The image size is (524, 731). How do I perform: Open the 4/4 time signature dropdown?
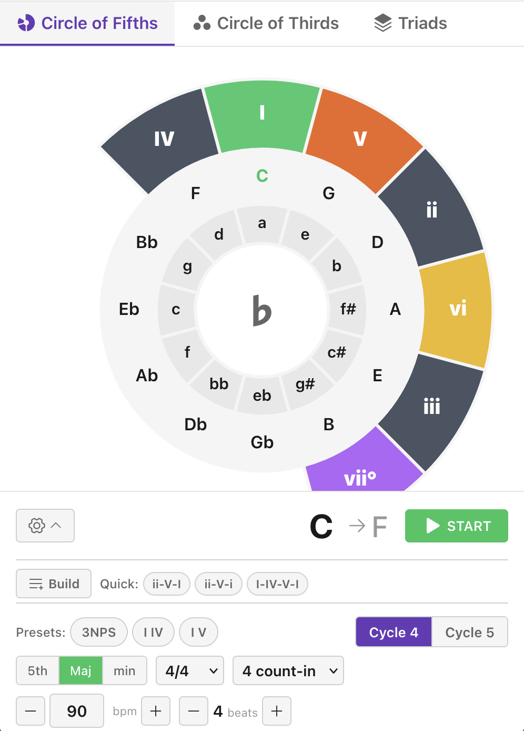pyautogui.click(x=189, y=670)
